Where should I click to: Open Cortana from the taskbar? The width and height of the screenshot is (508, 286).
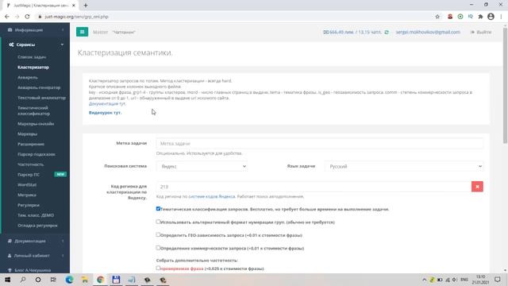coord(38,280)
